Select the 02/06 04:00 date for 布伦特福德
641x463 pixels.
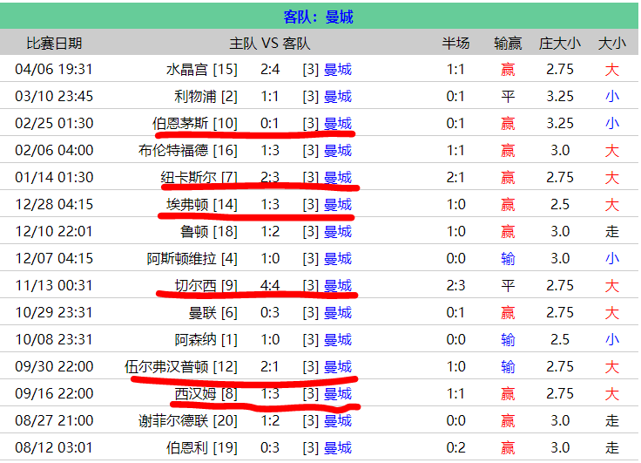pos(54,151)
